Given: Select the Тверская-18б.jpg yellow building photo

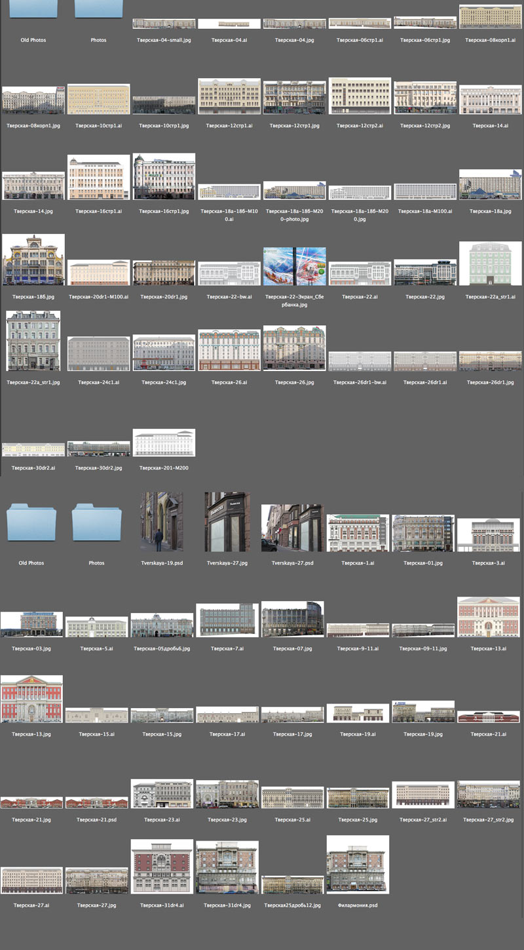Looking at the screenshot, I should click(x=33, y=259).
